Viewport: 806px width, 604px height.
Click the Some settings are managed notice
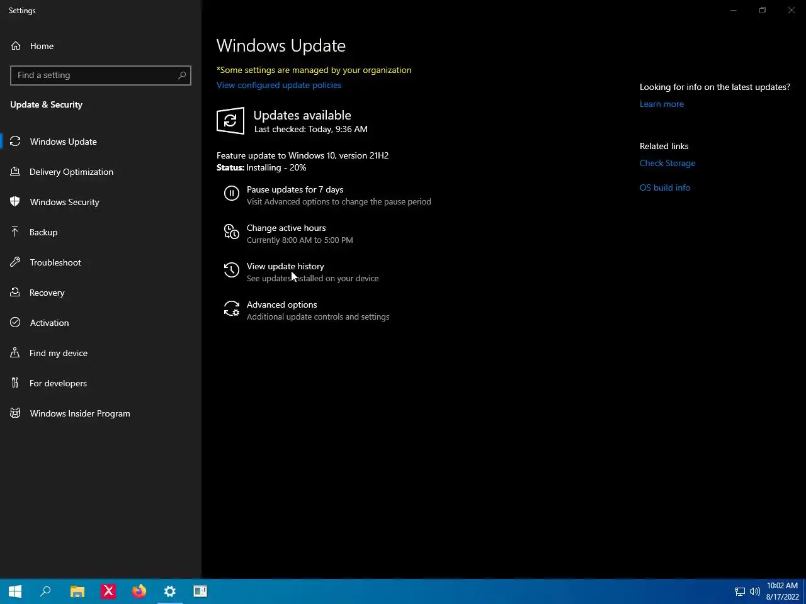pos(314,70)
